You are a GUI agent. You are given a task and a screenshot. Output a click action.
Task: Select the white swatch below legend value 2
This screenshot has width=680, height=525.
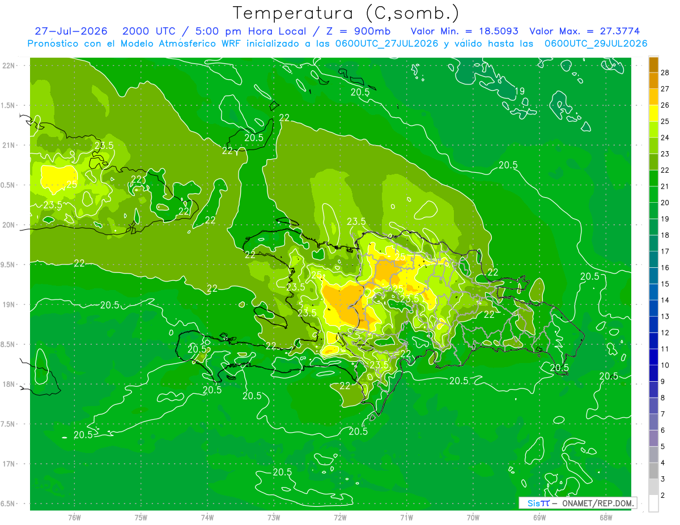(x=653, y=504)
